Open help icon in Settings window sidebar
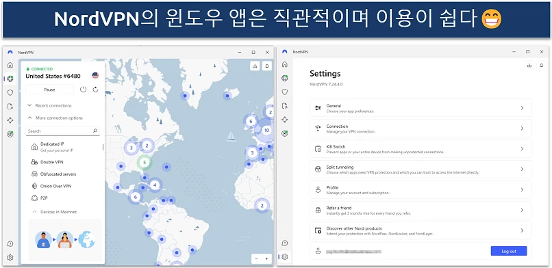The height and width of the screenshot is (268, 552). (285, 243)
